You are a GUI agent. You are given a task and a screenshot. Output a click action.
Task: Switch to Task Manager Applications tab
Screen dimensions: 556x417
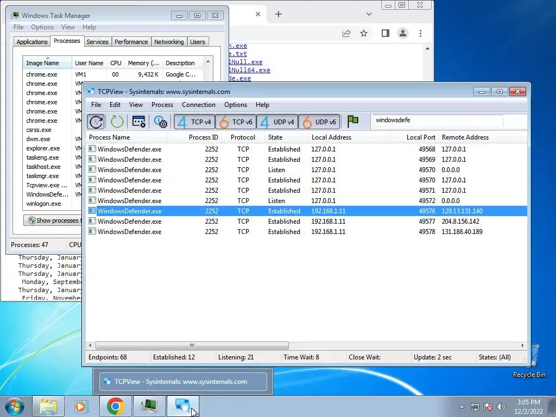tap(32, 42)
